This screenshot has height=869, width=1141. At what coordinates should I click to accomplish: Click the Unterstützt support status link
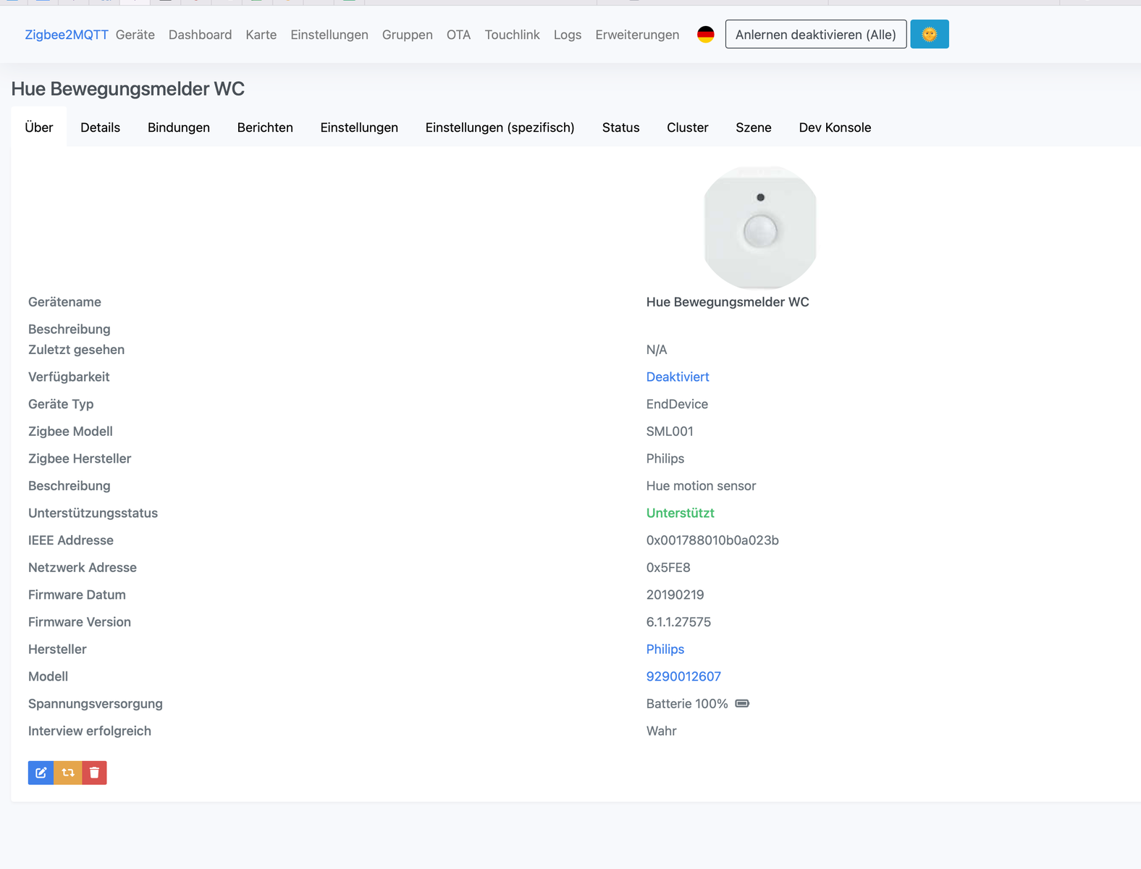680,513
